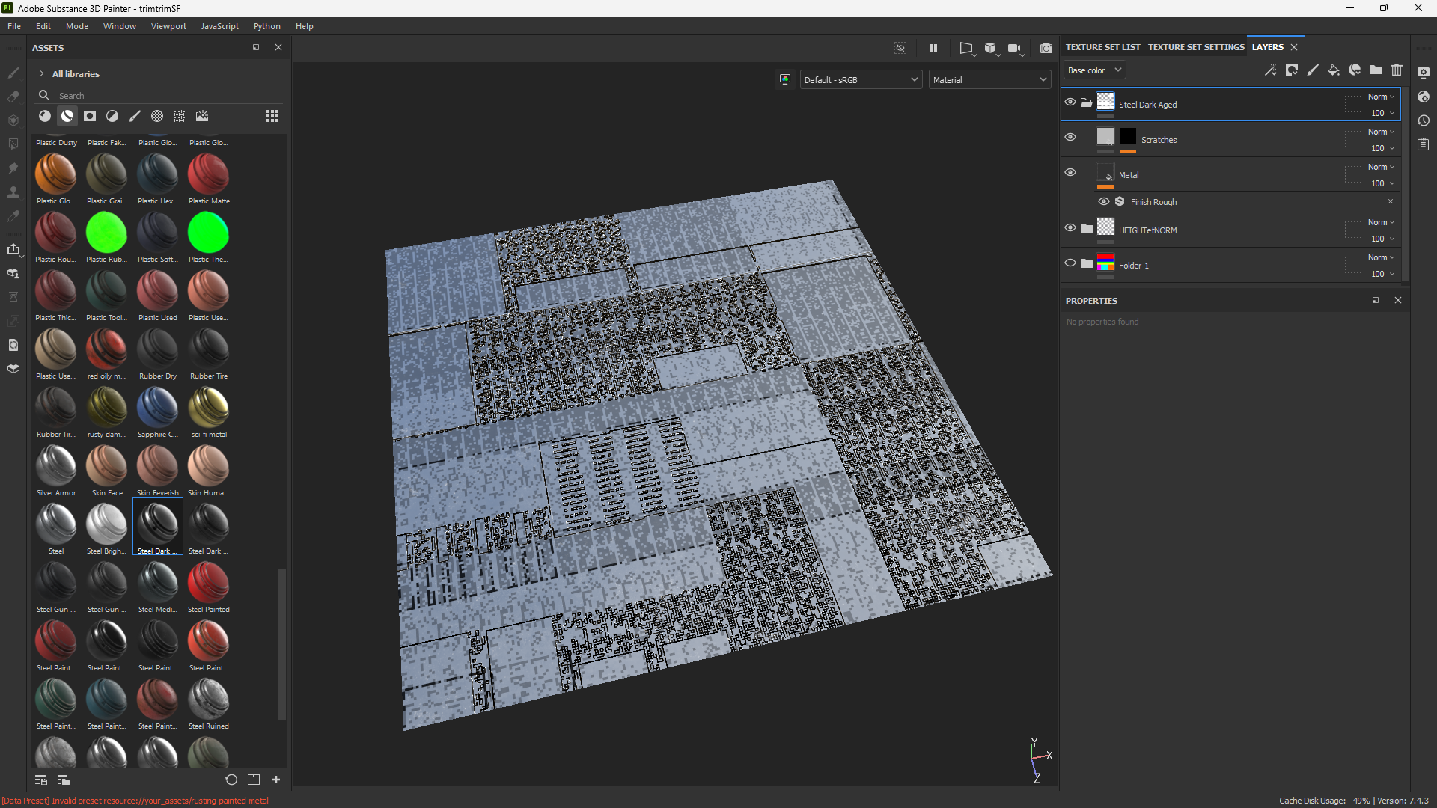Switch to Texture Set List tab
The image size is (1437, 808).
1102,47
